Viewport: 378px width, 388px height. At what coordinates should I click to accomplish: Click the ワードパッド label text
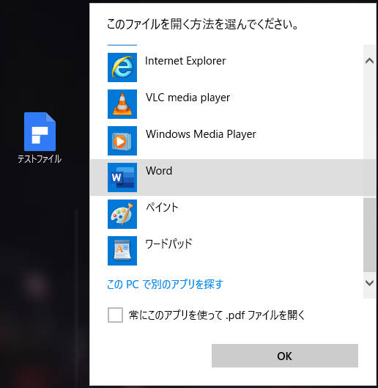click(x=168, y=244)
